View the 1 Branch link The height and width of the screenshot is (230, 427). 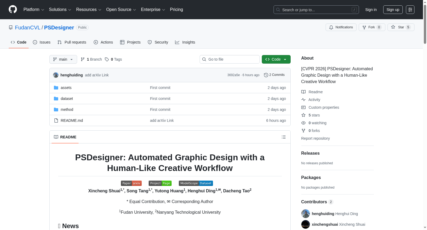[91, 59]
